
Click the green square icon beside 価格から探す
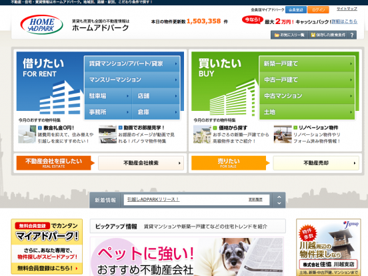[215, 128]
